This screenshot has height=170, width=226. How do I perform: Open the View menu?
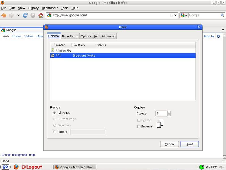pos(22,8)
